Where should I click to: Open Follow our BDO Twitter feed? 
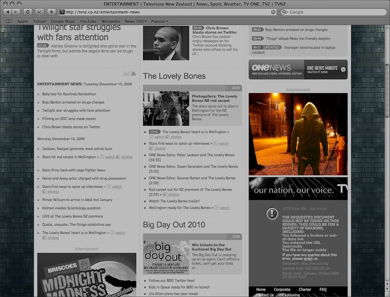tap(171, 281)
